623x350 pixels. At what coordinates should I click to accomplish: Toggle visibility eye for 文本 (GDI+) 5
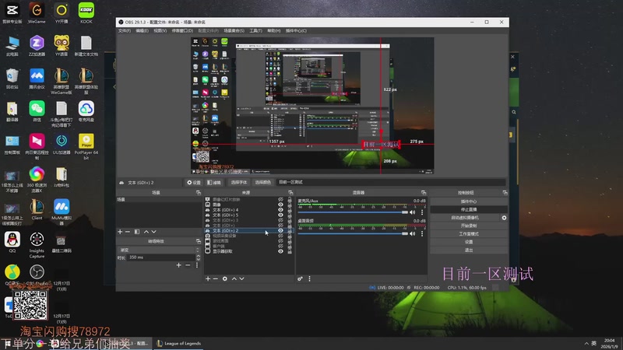pos(280,215)
